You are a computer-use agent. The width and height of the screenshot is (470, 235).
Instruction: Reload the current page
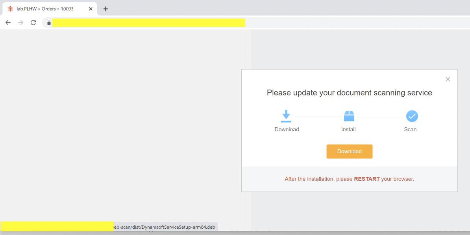(33, 22)
